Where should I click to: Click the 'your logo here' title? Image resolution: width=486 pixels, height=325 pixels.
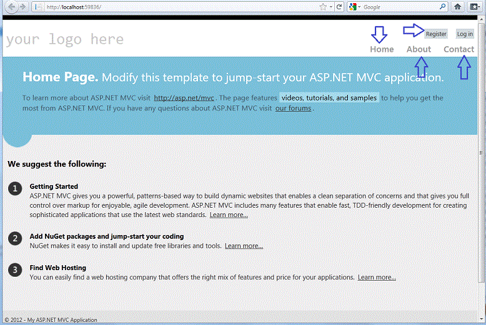tap(65, 40)
